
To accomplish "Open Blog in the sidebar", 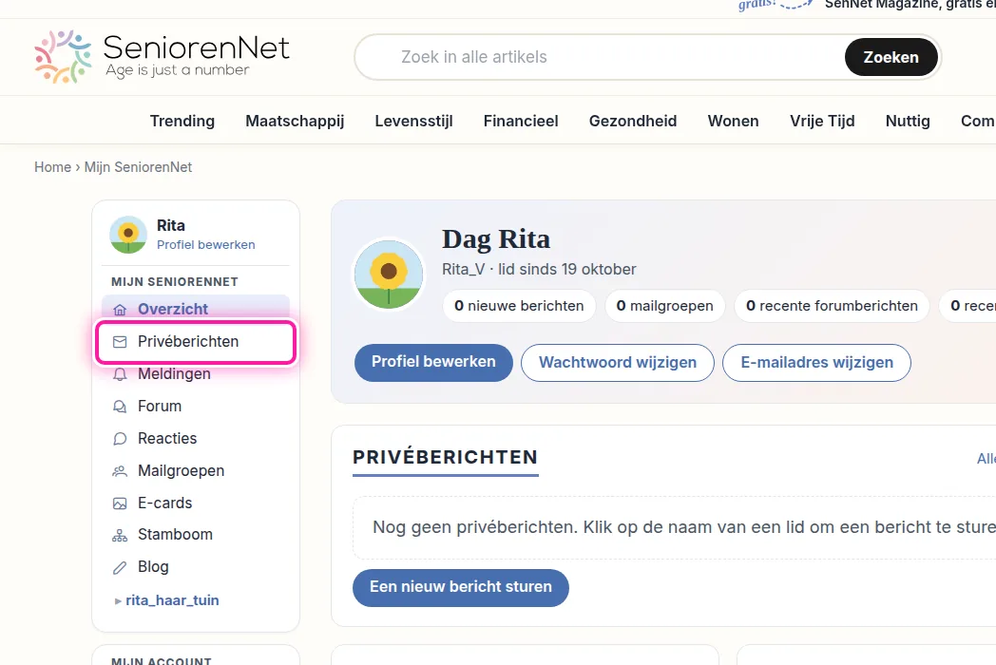I will point(196,567).
